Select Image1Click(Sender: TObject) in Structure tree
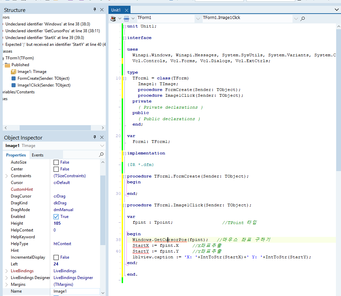341x296 pixels. [x=44, y=85]
